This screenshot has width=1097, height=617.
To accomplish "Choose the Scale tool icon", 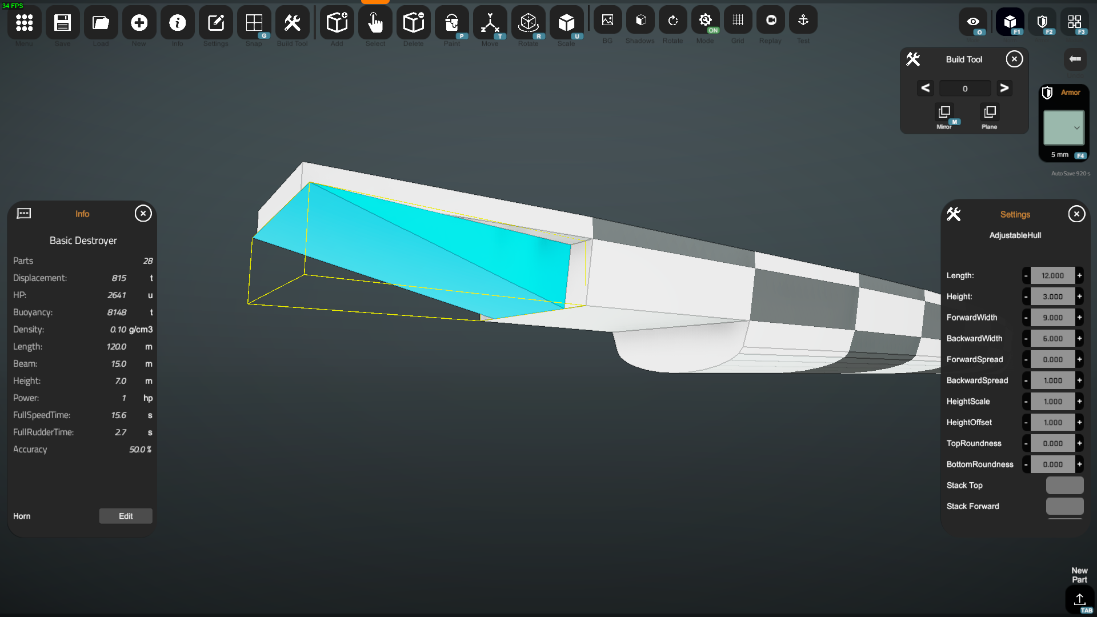I will point(566,23).
